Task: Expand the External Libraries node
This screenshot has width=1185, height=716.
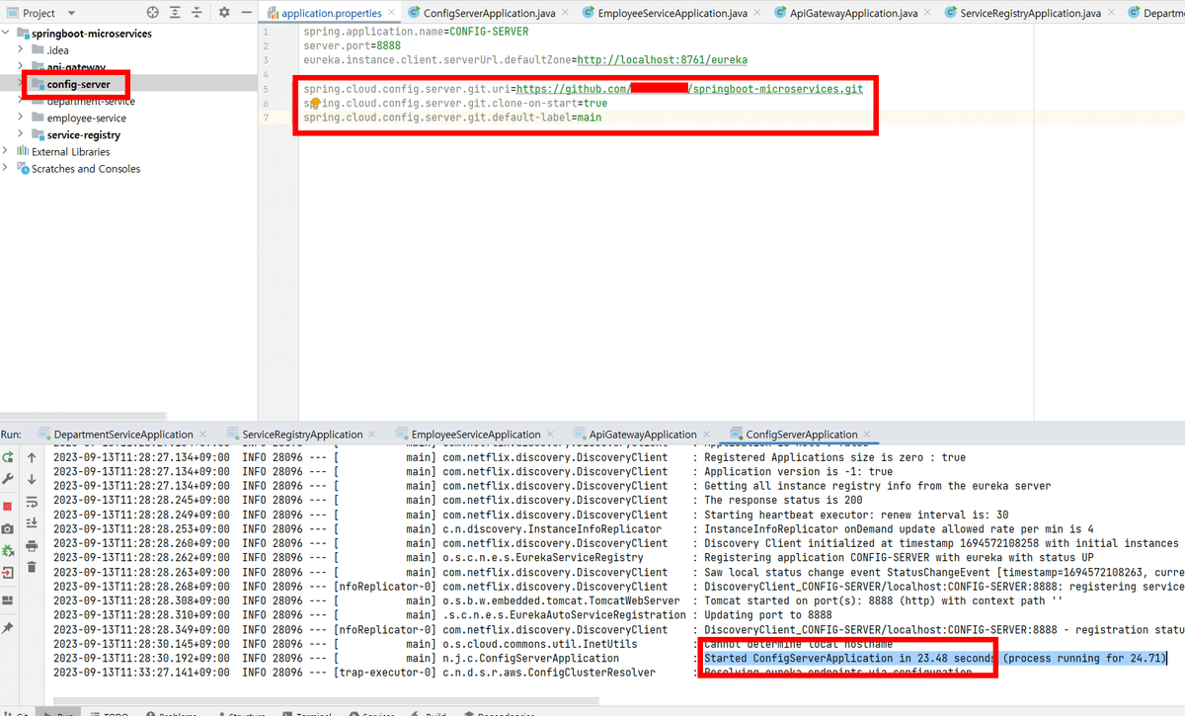Action: click(8, 150)
